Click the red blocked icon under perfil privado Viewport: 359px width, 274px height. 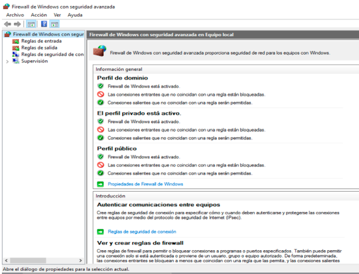pos(100,130)
